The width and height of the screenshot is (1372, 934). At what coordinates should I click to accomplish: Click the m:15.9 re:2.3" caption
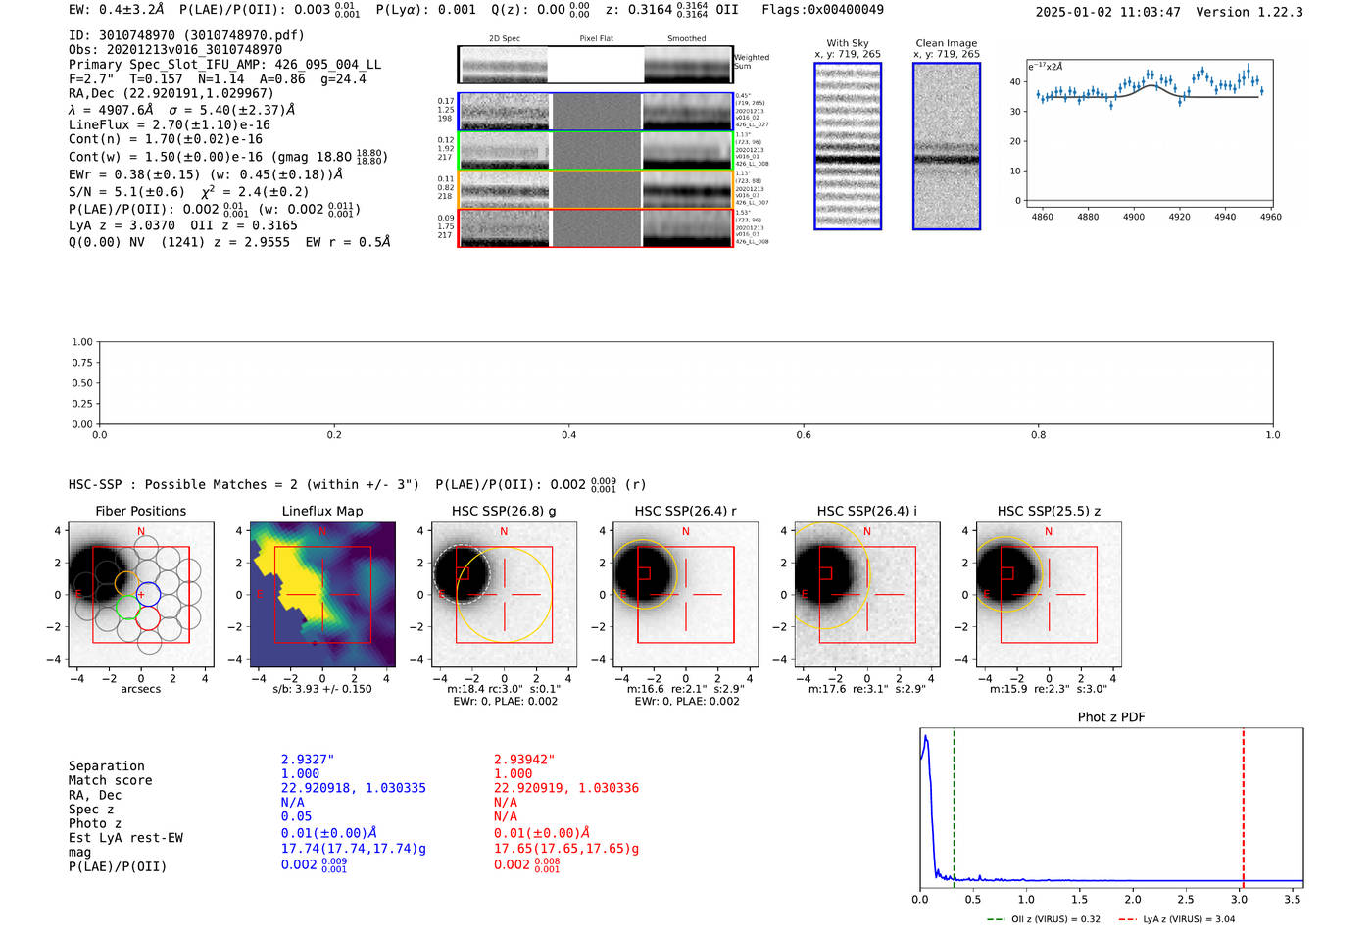(x=1049, y=689)
